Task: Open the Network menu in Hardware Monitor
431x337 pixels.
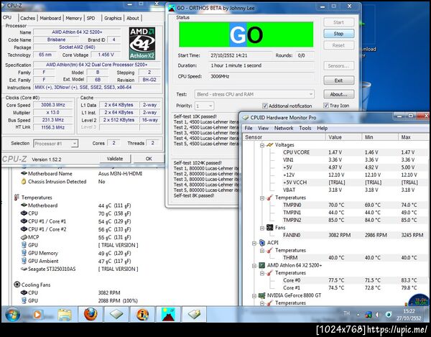Action: coord(284,128)
